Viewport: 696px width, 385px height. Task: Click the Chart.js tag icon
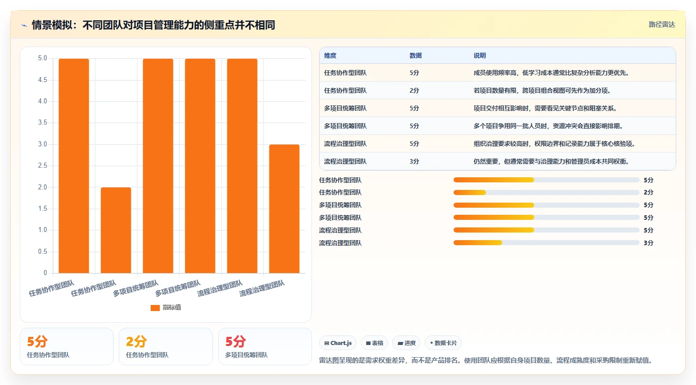(327, 343)
